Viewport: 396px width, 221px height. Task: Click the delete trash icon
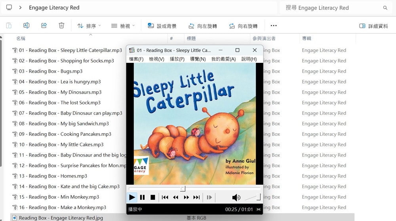(61, 25)
